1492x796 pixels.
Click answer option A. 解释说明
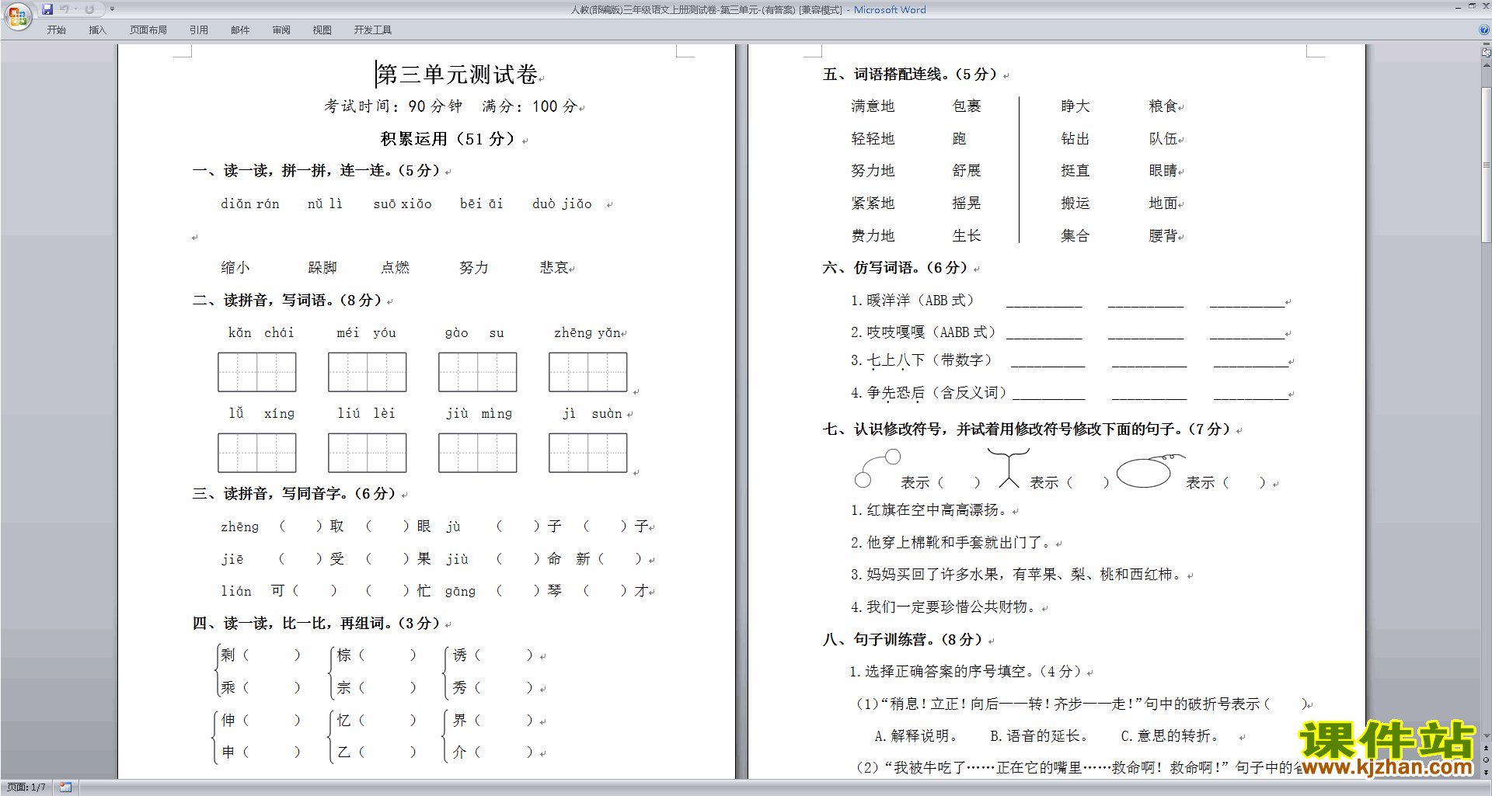click(915, 735)
